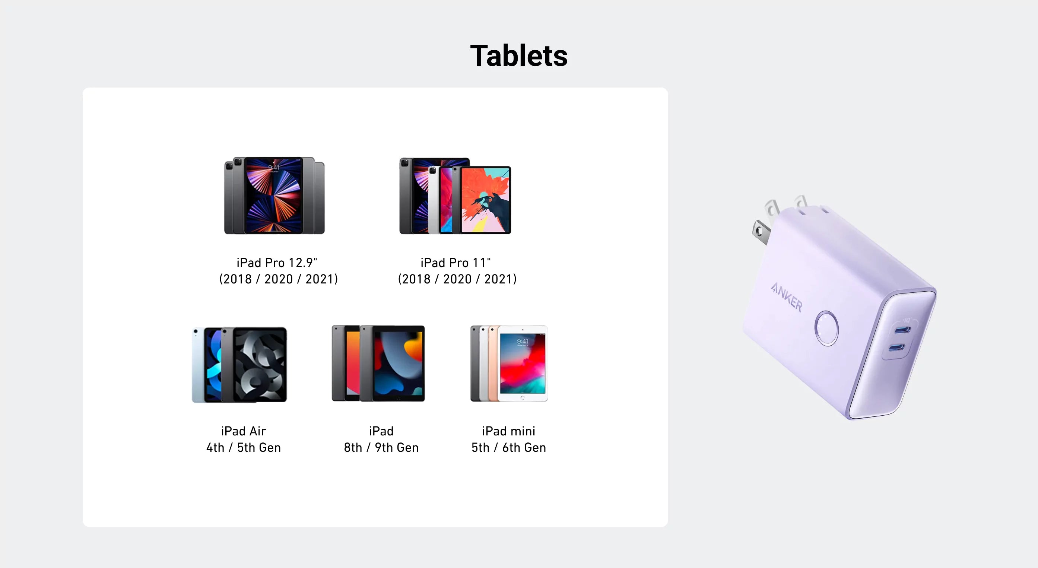
Task: Select the iPad Air tablets image
Action: click(x=239, y=364)
